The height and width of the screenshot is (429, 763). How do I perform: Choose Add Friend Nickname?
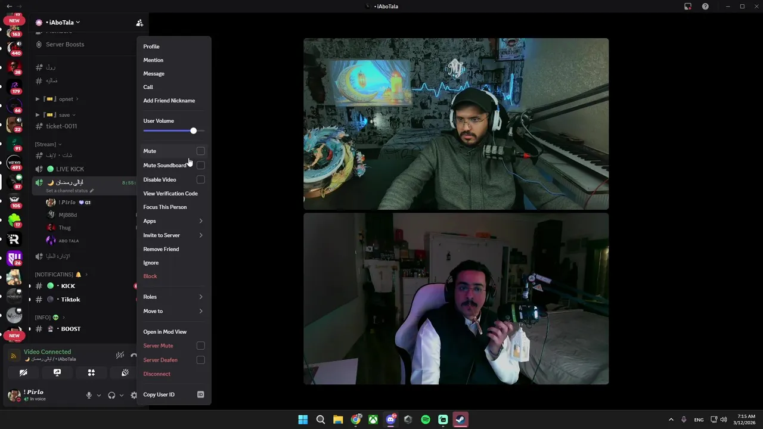pos(173,101)
